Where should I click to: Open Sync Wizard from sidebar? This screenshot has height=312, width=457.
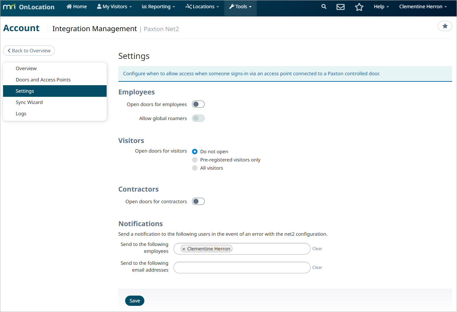click(55, 102)
